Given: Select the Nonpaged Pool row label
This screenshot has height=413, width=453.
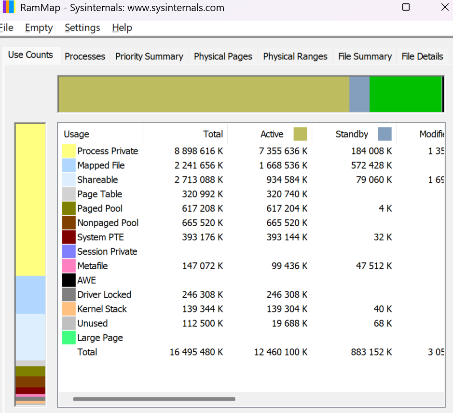Looking at the screenshot, I should [x=108, y=223].
